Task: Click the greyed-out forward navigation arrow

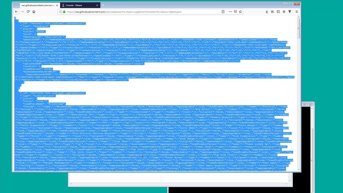Action: (22, 12)
